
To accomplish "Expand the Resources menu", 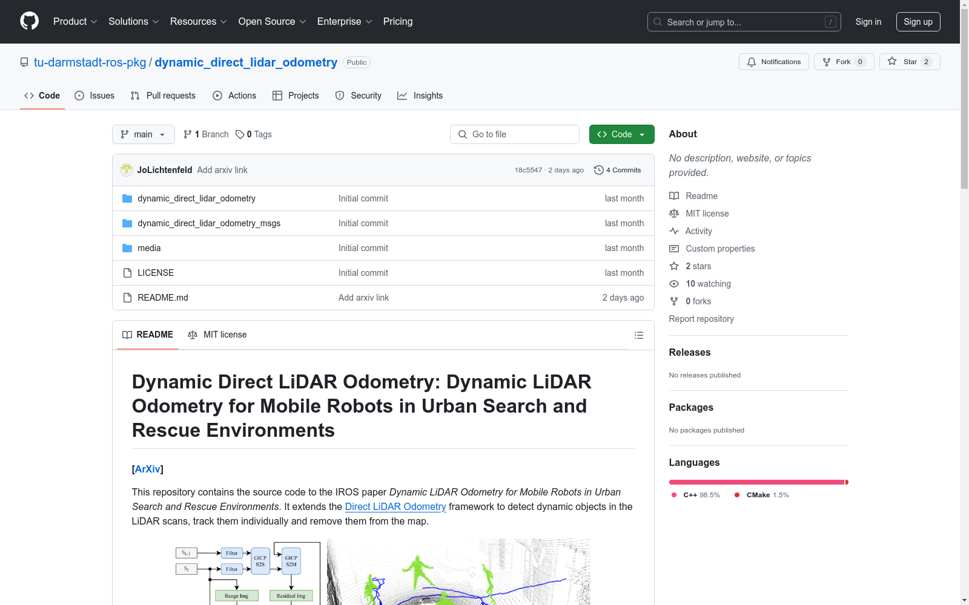I will pos(199,21).
